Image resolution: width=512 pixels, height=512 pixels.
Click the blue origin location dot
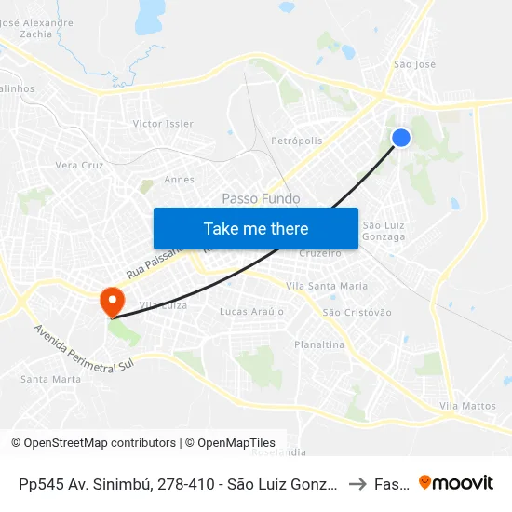pos(401,138)
